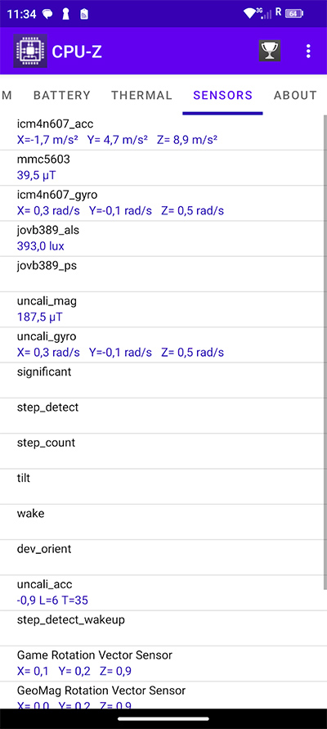Select the Sensors tab

coord(223,95)
